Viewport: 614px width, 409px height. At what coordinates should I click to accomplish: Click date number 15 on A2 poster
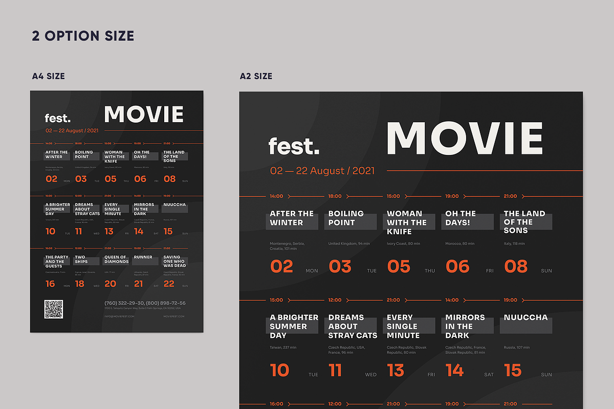[513, 370]
